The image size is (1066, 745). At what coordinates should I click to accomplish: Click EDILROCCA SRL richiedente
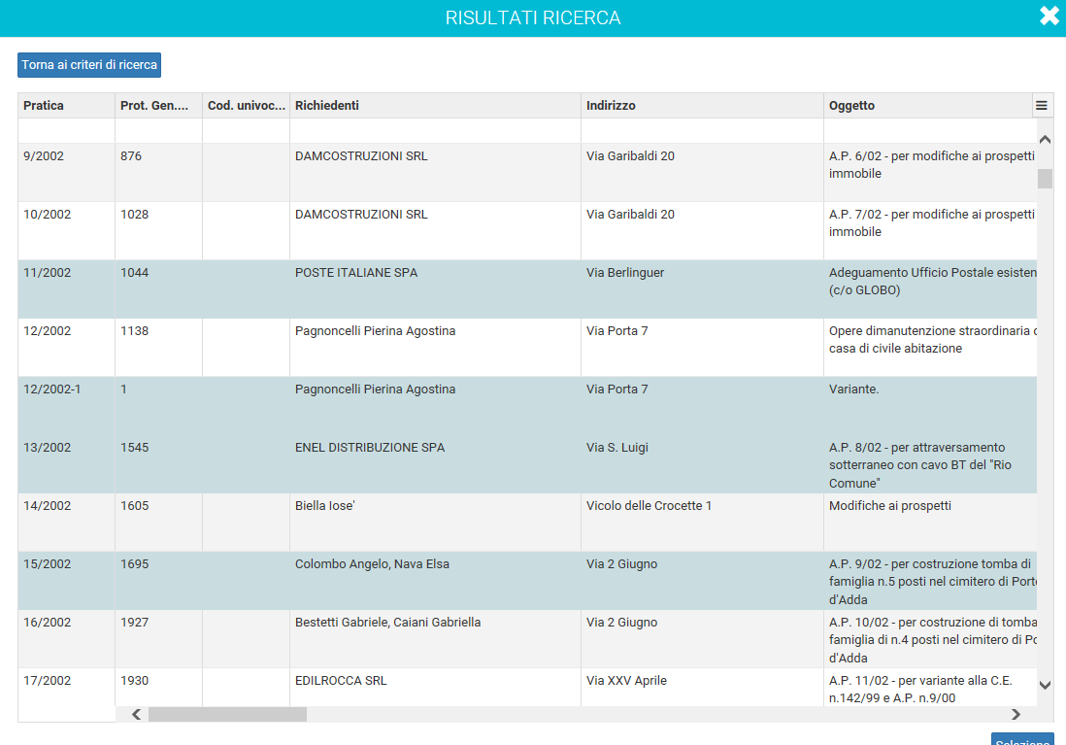341,681
